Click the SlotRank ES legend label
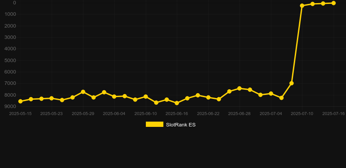The height and width of the screenshot is (168, 346). pyautogui.click(x=180, y=125)
